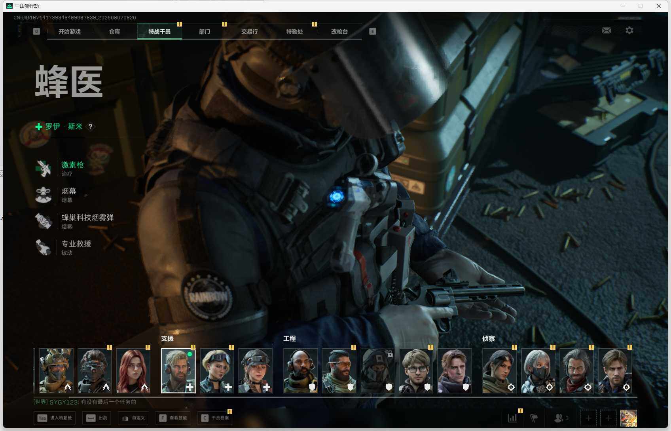This screenshot has height=431, width=671.
Task: Select the currently deployed blond bearded support operator
Action: tap(178, 370)
